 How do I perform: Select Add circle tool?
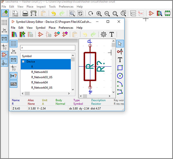120,76
